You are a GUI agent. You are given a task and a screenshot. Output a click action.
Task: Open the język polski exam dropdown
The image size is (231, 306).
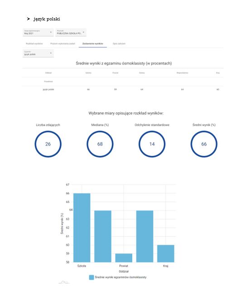(x=38, y=53)
